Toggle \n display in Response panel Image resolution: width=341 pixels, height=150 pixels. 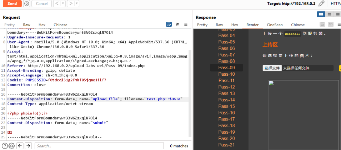[331, 24]
